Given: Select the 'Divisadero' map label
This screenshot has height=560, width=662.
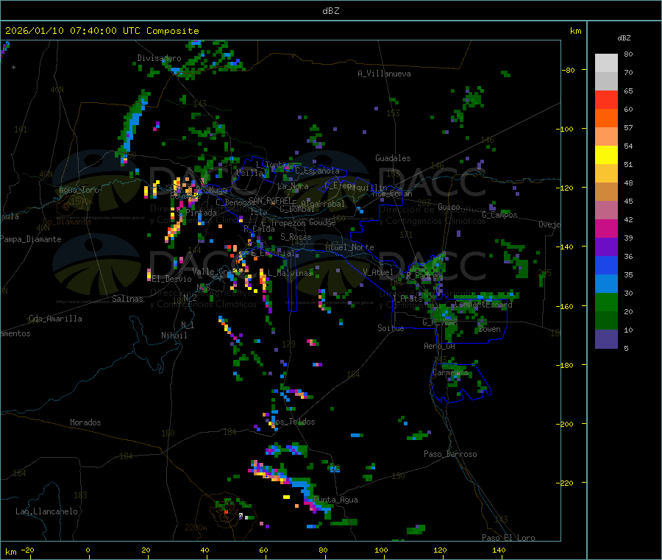Looking at the screenshot, I should pyautogui.click(x=159, y=58).
